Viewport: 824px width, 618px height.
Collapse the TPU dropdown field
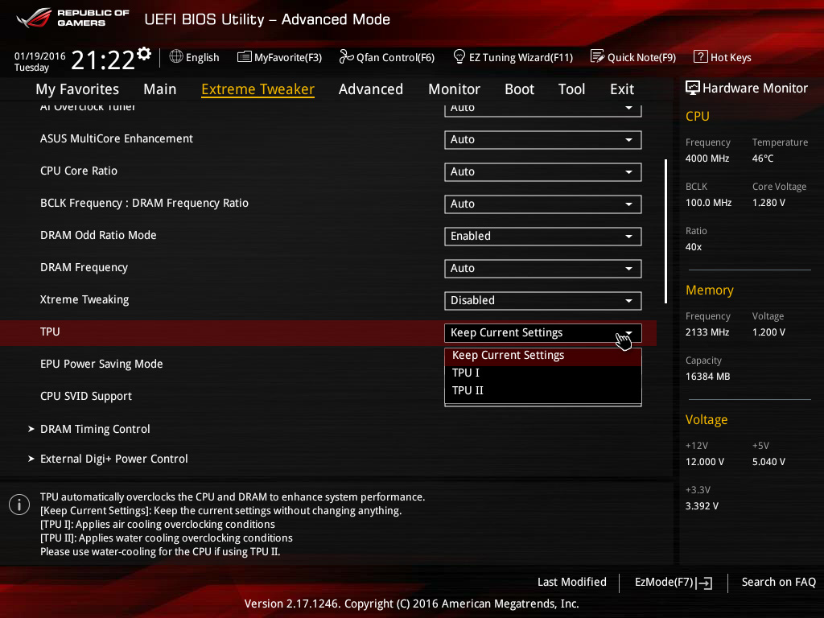click(543, 332)
